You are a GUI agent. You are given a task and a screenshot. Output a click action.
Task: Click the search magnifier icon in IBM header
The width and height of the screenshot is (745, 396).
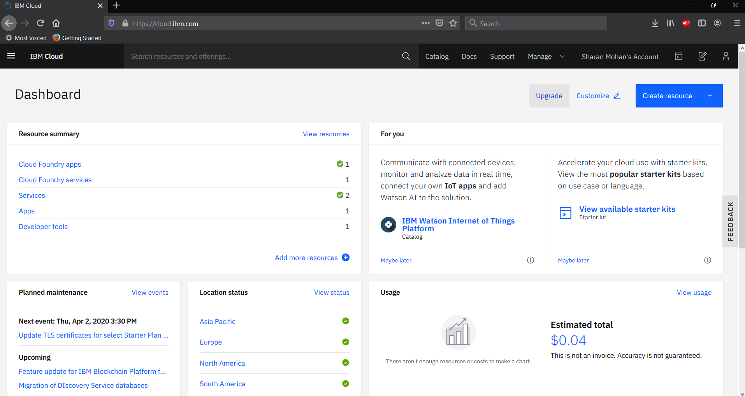click(x=406, y=56)
